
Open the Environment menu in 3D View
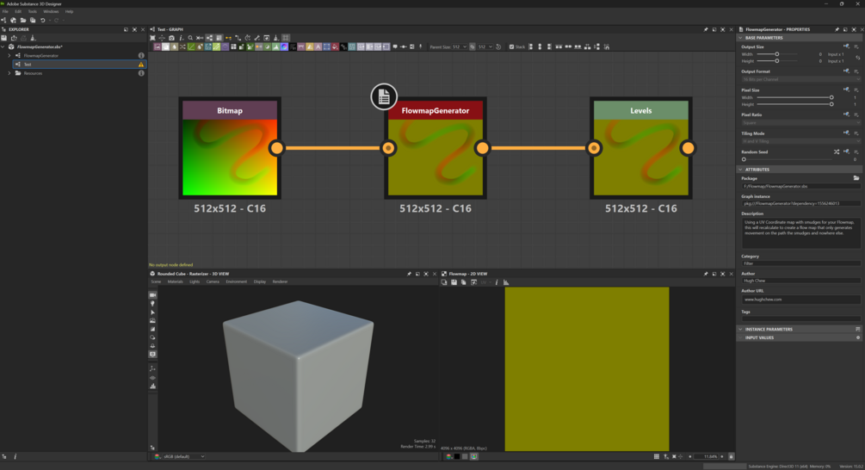click(x=236, y=281)
